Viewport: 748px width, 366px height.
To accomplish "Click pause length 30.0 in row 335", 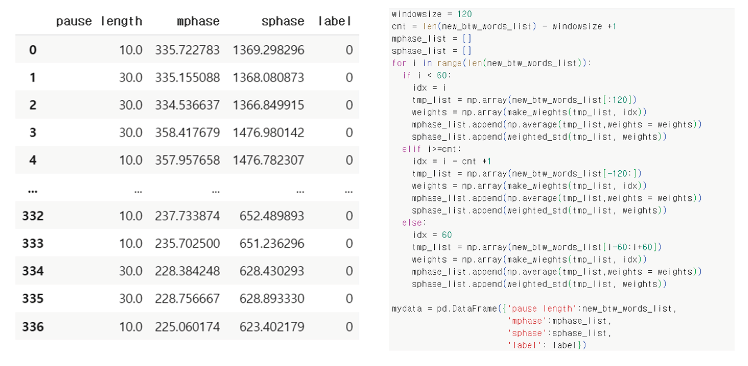I will tap(131, 298).
